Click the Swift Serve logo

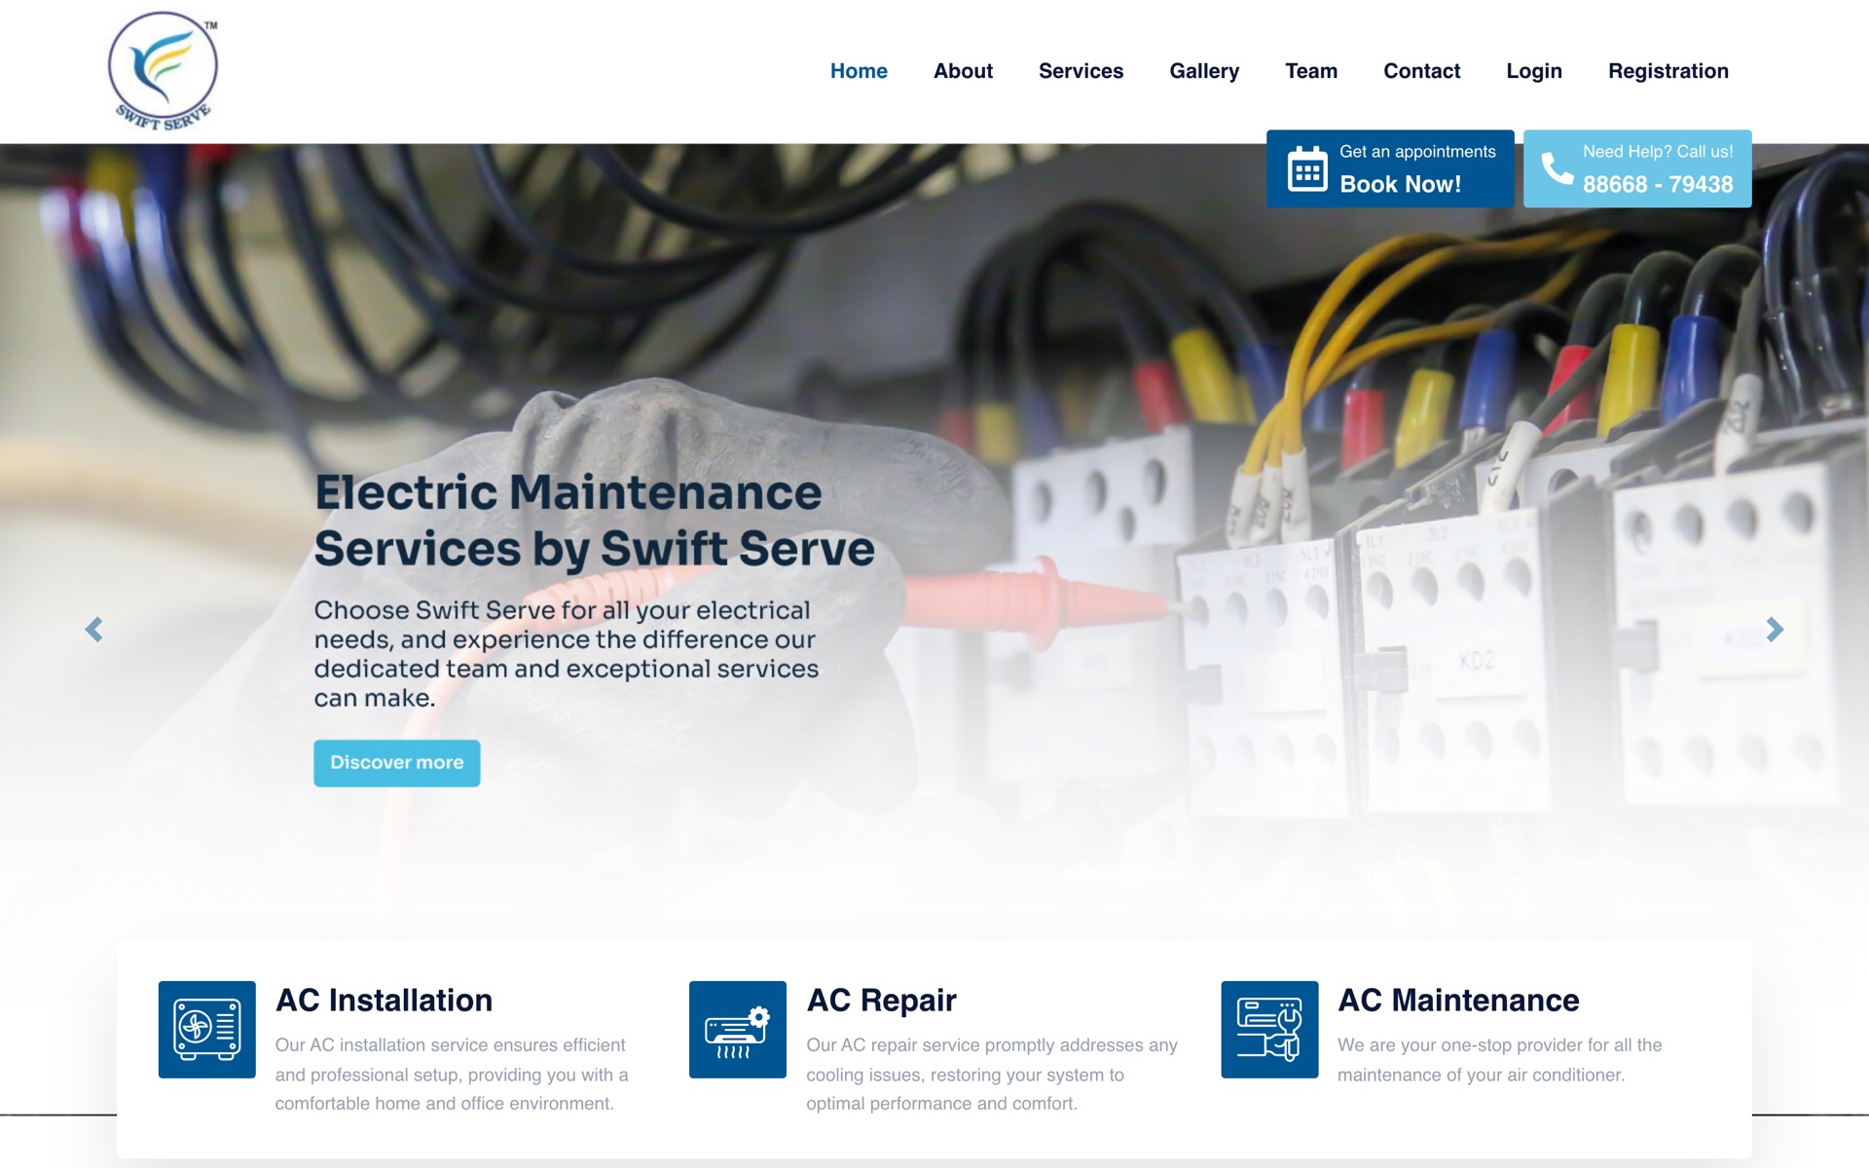(163, 71)
